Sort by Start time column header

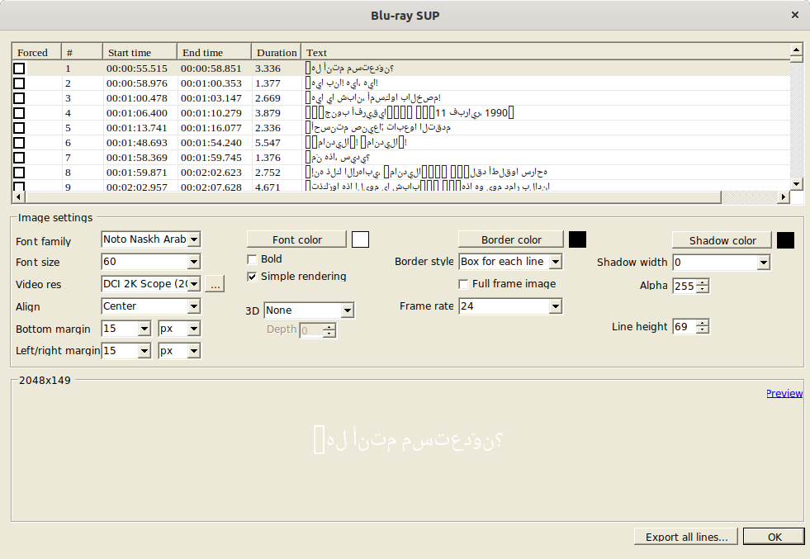point(140,53)
